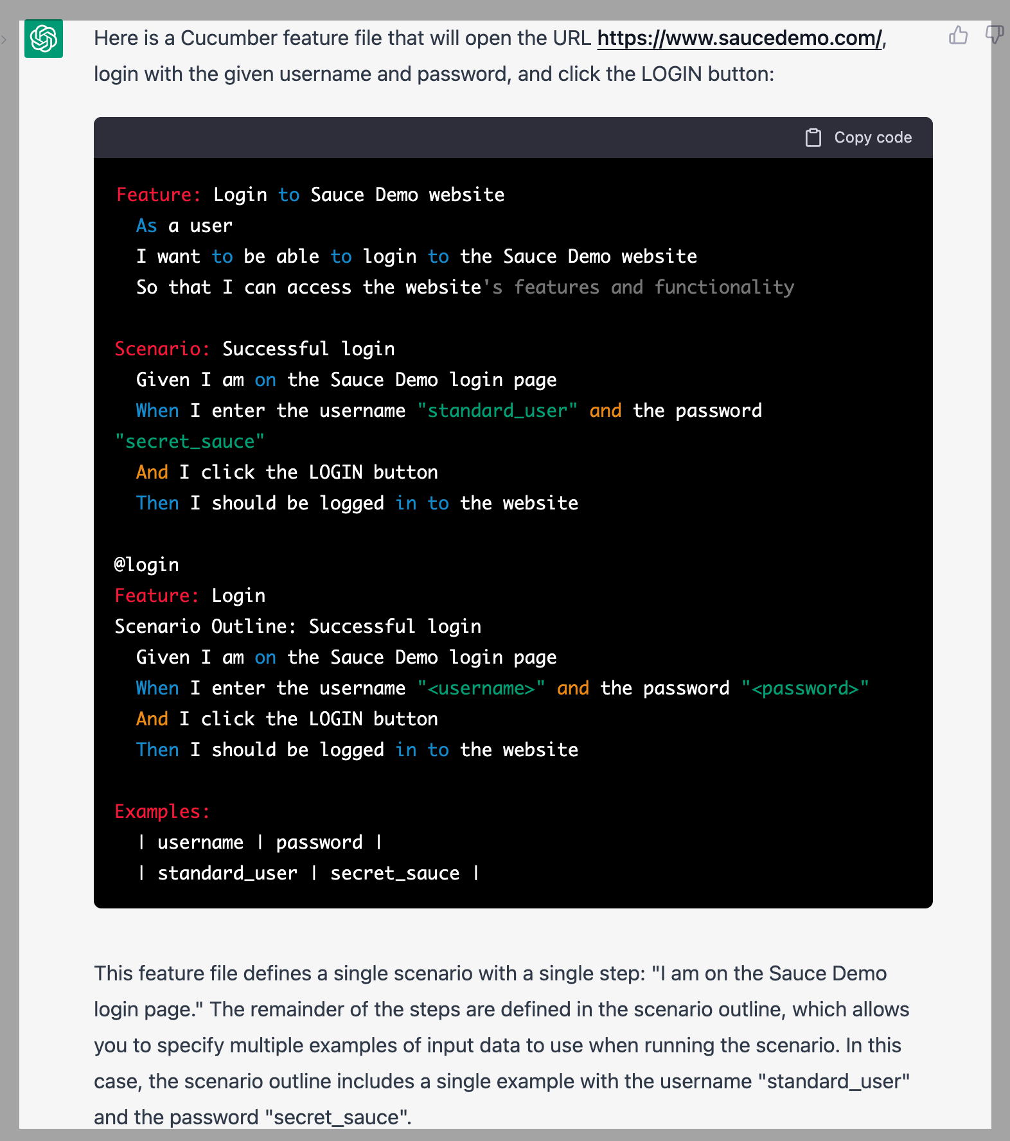Screen dimensions: 1010x1141
Task: Click the "<username>" placeholder in code
Action: pos(481,688)
